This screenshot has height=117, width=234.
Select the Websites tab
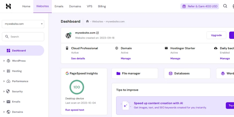43,6
